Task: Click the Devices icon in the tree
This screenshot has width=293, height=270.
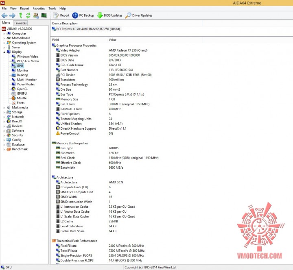Action: click(x=9, y=126)
